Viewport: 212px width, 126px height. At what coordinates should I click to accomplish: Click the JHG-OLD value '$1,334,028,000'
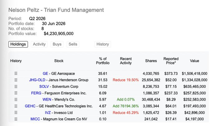195,80
